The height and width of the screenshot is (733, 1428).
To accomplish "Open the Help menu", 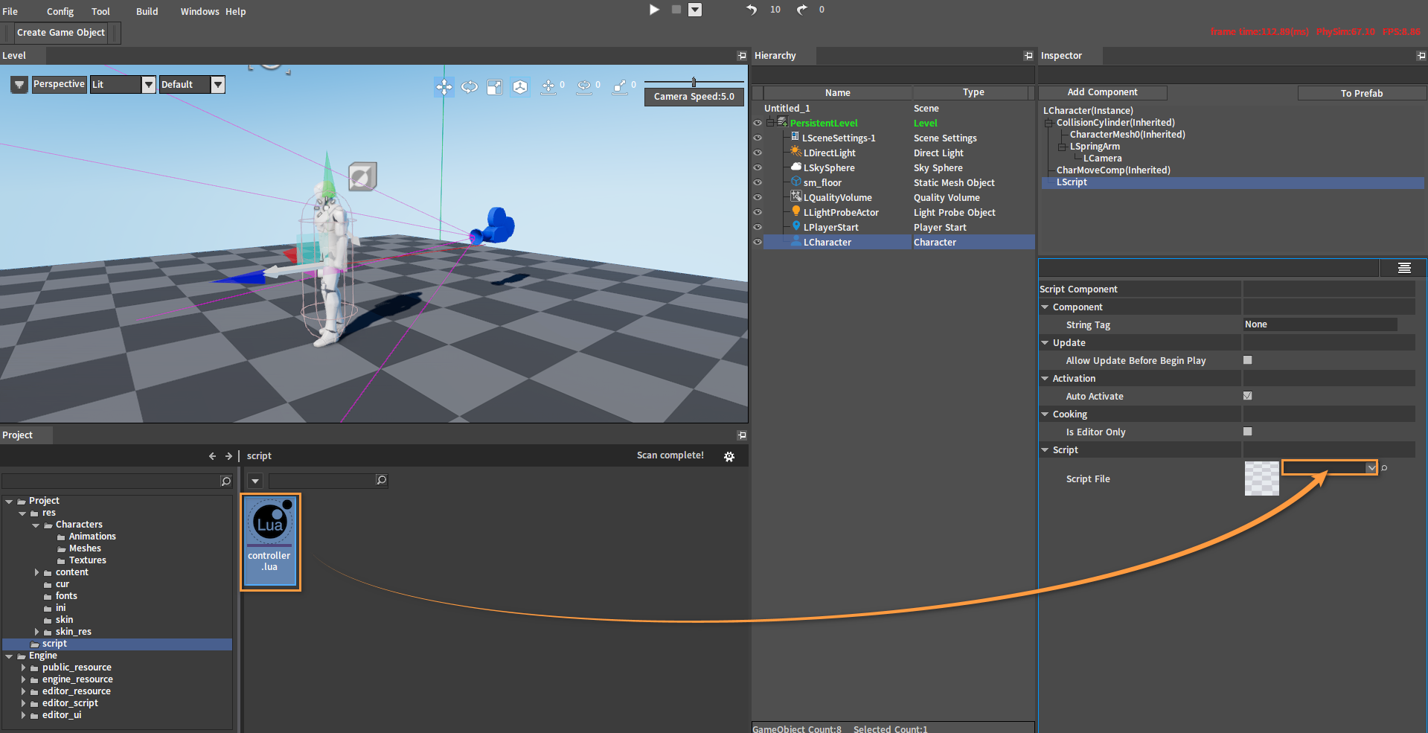I will click(x=236, y=11).
